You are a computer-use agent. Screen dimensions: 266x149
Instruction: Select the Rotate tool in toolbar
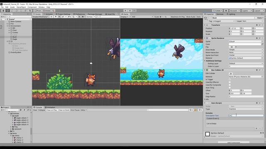coord(12,11)
